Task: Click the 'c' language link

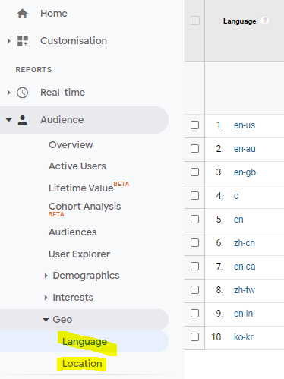Action: click(236, 196)
